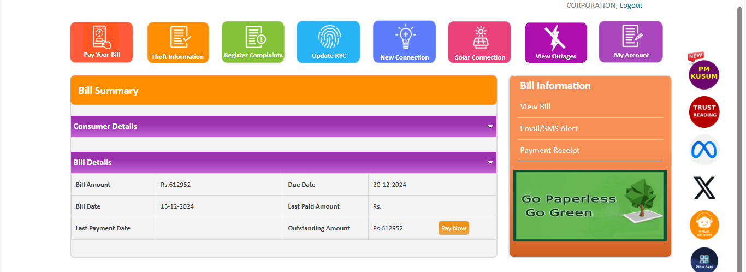The width and height of the screenshot is (746, 272).
Task: Click the PM KUSUM round badge
Action: [x=704, y=74]
